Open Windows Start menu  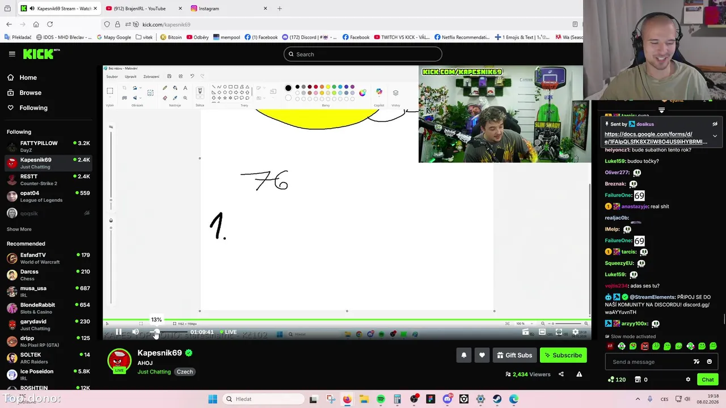[x=213, y=399]
